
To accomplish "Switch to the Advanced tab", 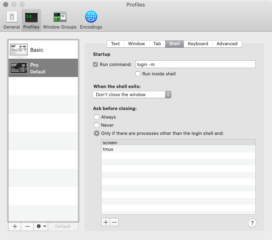I will pyautogui.click(x=227, y=44).
